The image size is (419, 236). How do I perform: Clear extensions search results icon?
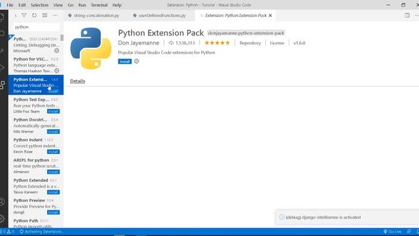[45, 16]
